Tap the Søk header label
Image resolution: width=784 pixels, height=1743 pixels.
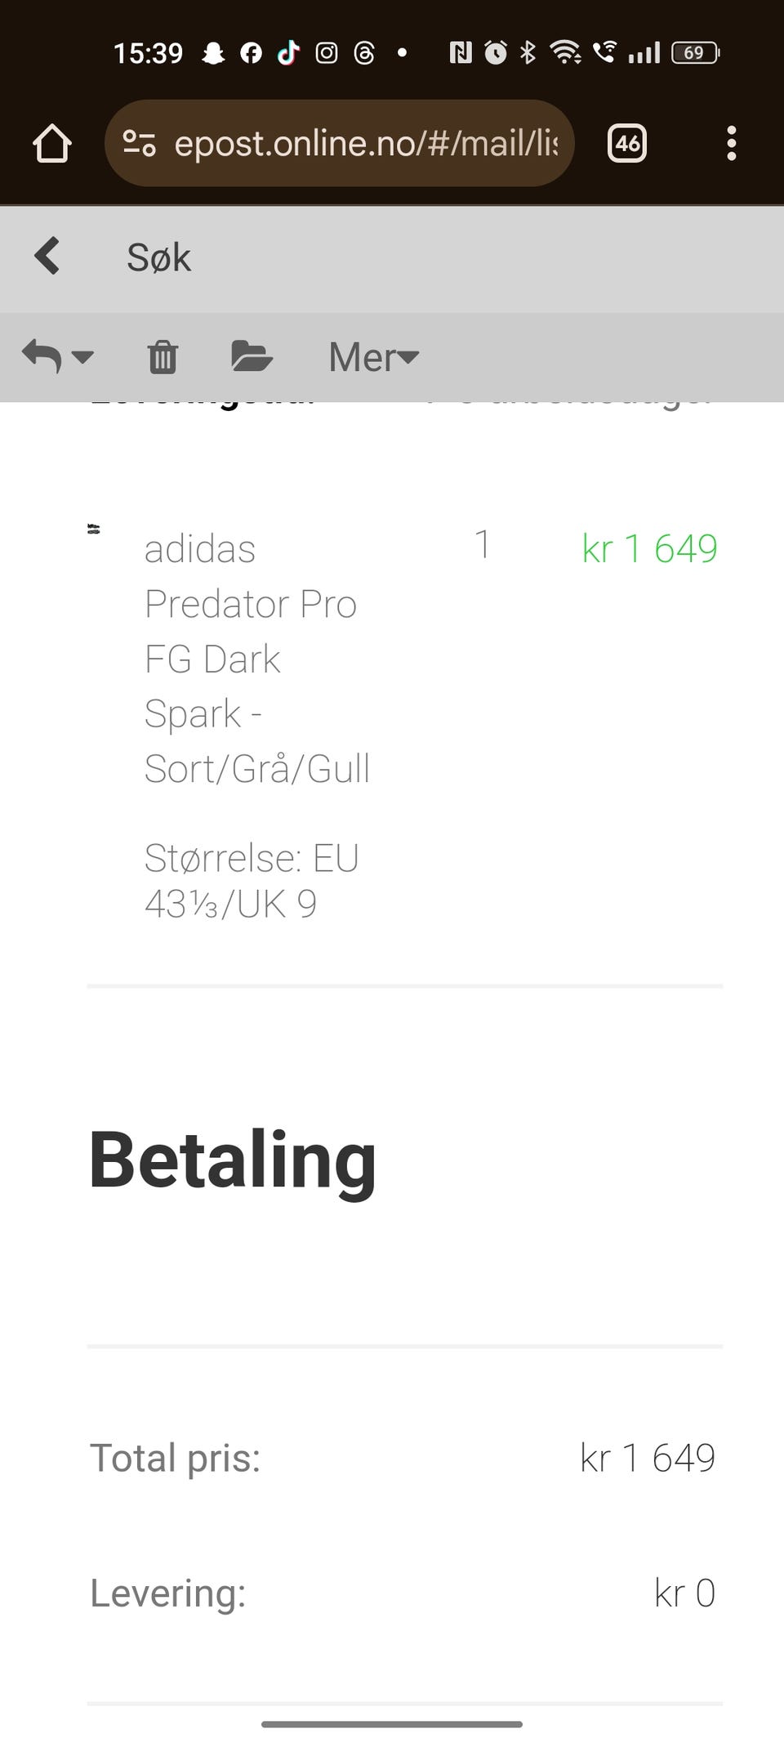tap(158, 258)
